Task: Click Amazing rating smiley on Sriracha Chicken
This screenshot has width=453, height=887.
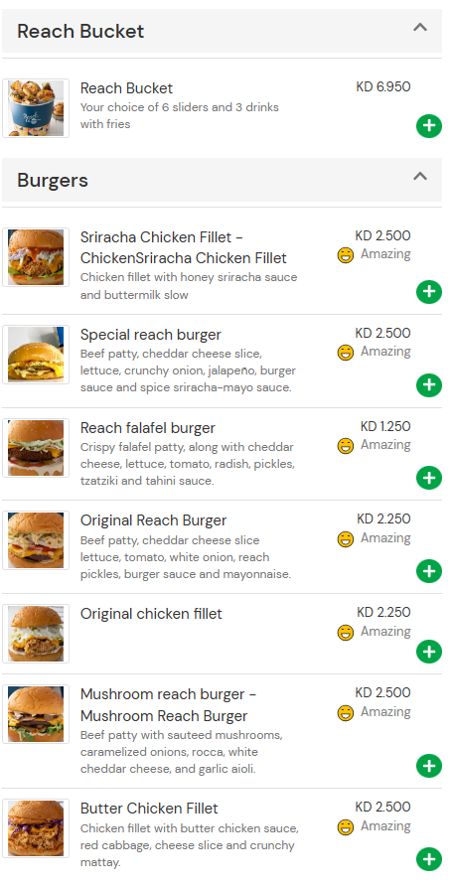Action: [x=346, y=255]
